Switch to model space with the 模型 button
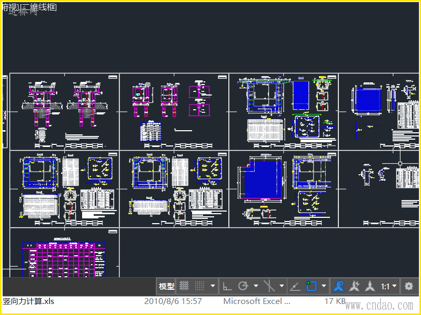 pos(166,286)
